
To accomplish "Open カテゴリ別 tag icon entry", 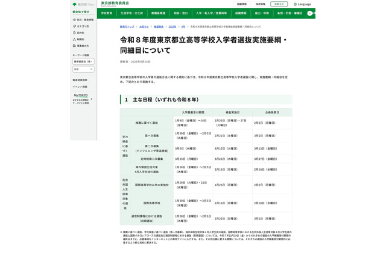I will pyautogui.click(x=81, y=26).
